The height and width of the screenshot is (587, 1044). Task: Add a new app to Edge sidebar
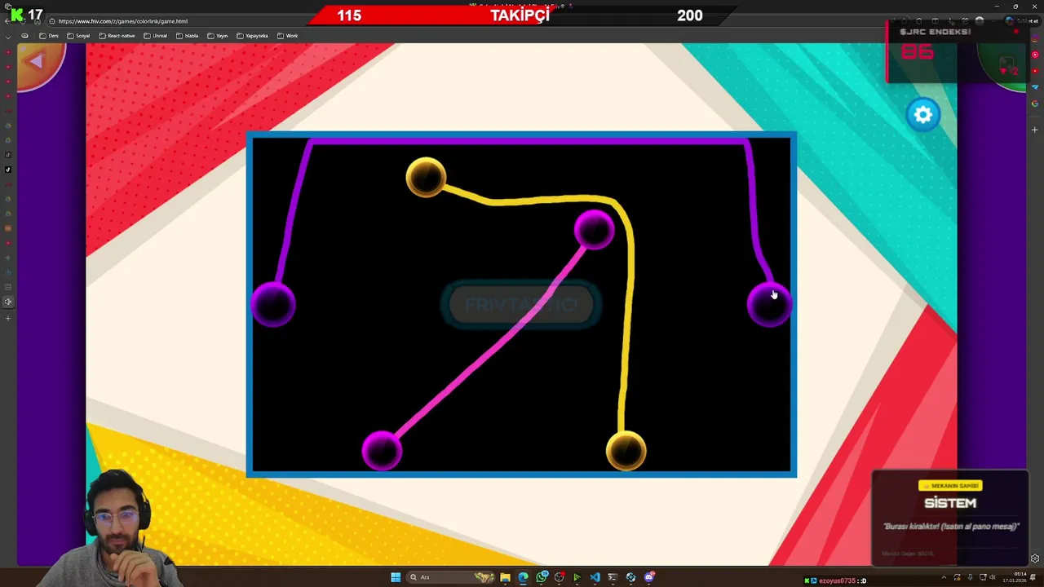[1035, 130]
